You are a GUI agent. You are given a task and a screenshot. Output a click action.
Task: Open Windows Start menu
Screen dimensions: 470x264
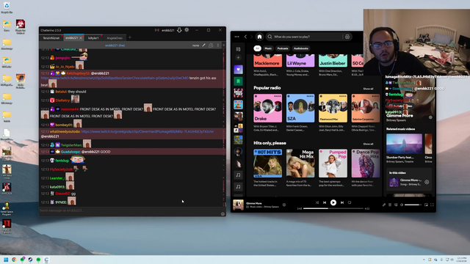pos(6,260)
